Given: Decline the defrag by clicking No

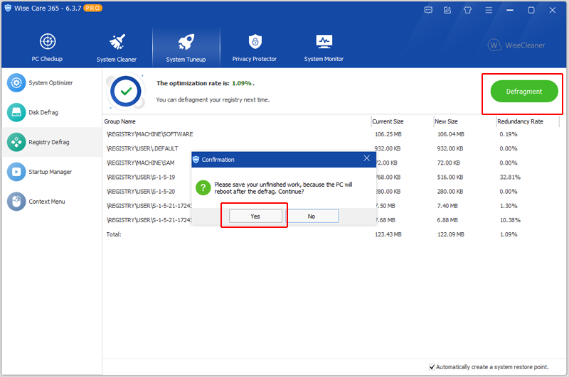Looking at the screenshot, I should click(312, 217).
